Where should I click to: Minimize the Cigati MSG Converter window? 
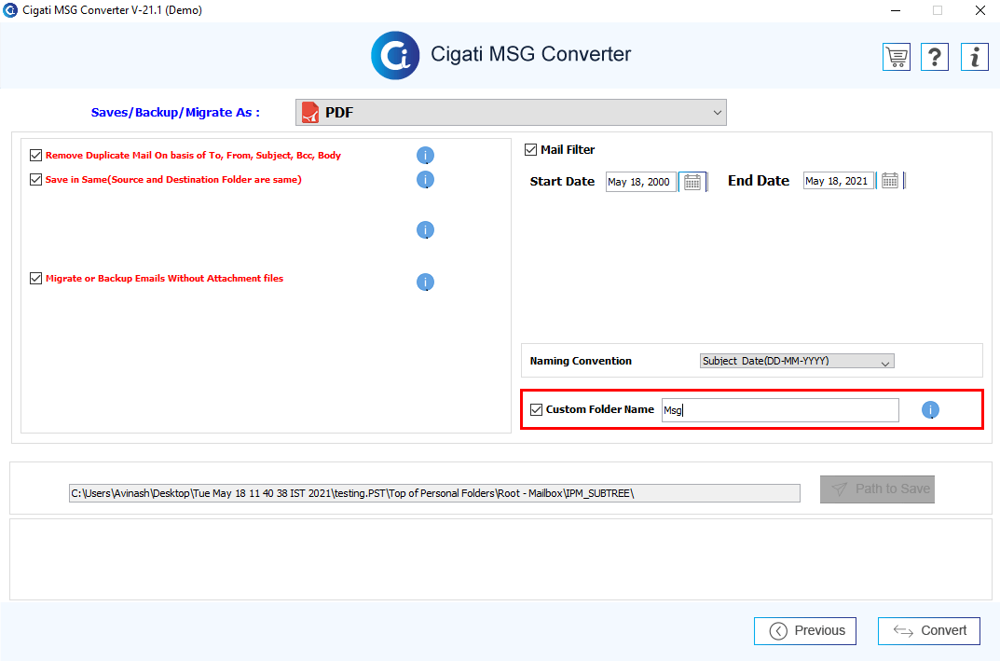click(896, 10)
